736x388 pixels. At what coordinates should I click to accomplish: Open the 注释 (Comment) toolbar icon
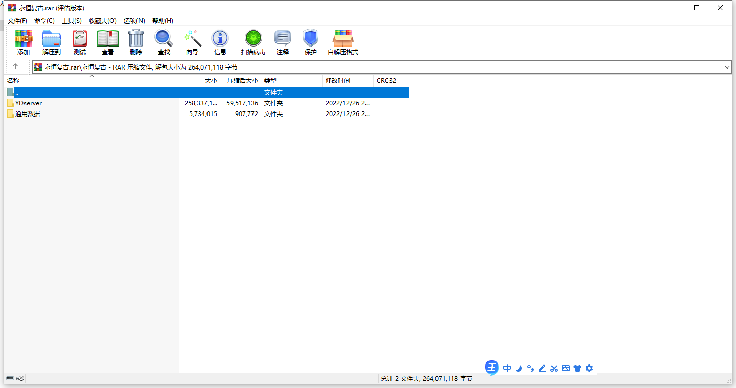pyautogui.click(x=283, y=39)
